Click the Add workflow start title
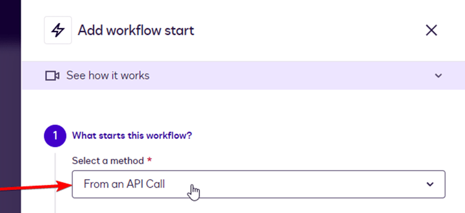Image resolution: width=465 pixels, height=213 pixels. [136, 31]
